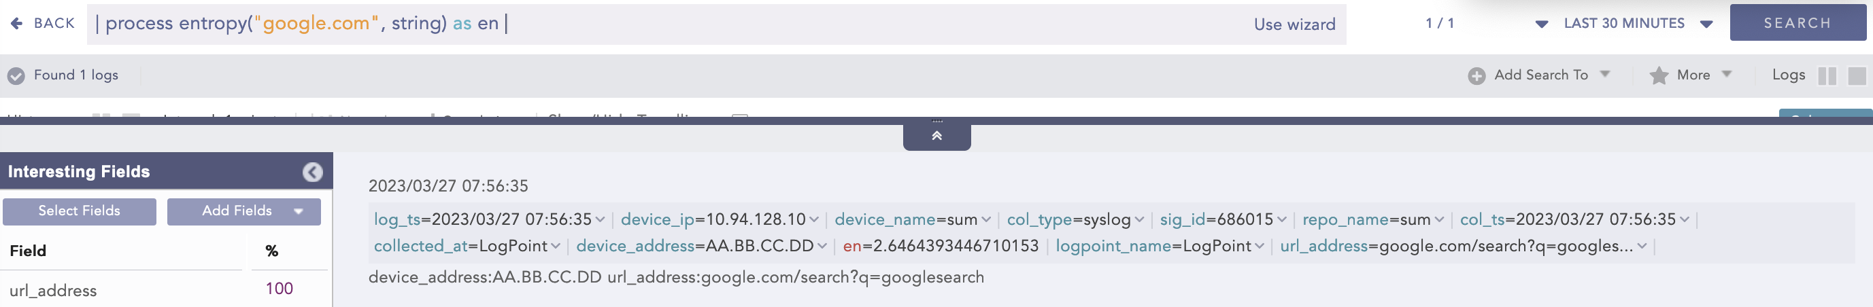
Task: Click the Add Search To plus icon
Action: (1476, 75)
